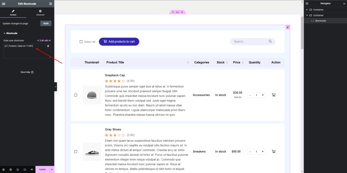The height and width of the screenshot is (173, 347).
Task: Click Add products to cart button
Action: [119, 41]
